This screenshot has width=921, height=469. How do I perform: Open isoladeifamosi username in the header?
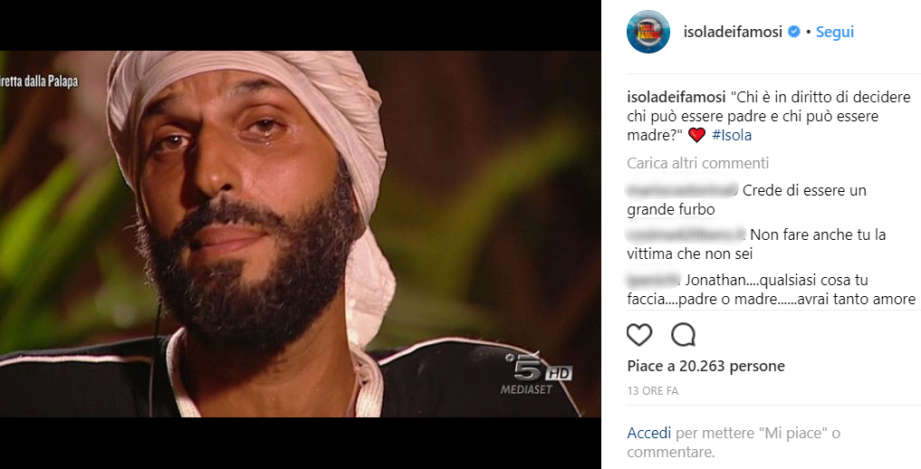tap(733, 32)
